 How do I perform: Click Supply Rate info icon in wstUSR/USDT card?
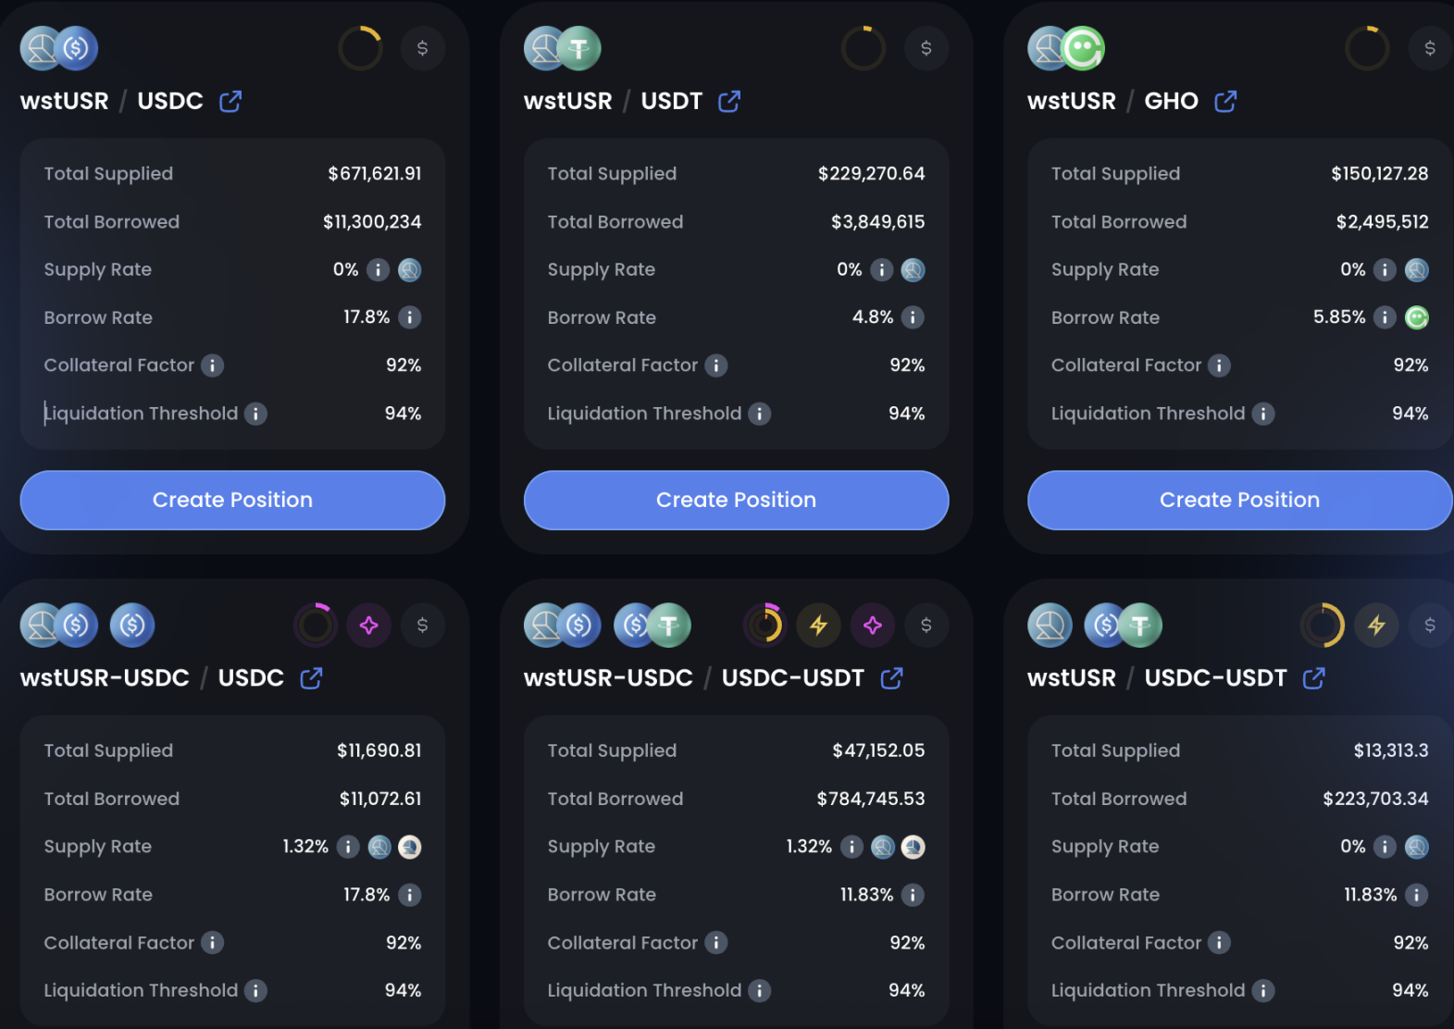click(881, 269)
